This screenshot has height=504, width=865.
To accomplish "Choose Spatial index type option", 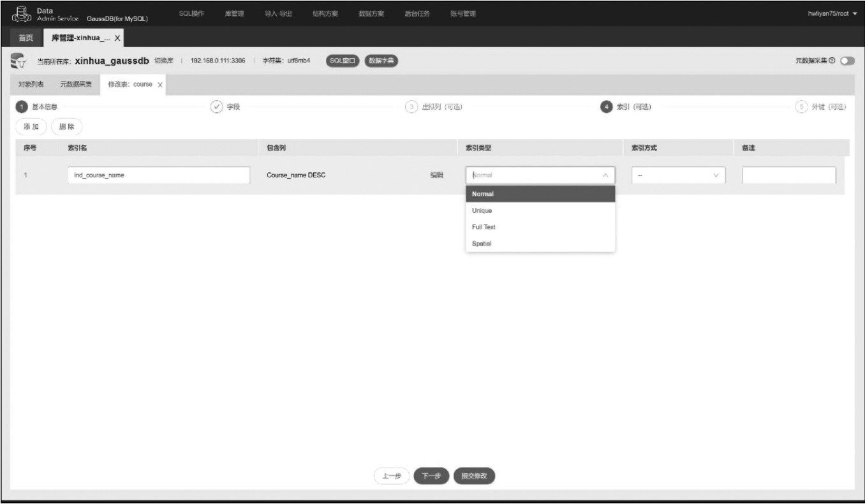I will point(540,244).
